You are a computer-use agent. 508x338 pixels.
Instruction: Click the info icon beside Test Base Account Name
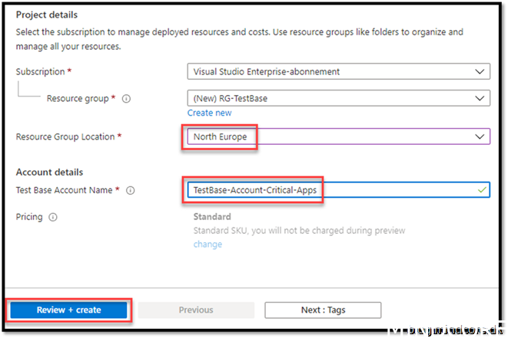131,191
